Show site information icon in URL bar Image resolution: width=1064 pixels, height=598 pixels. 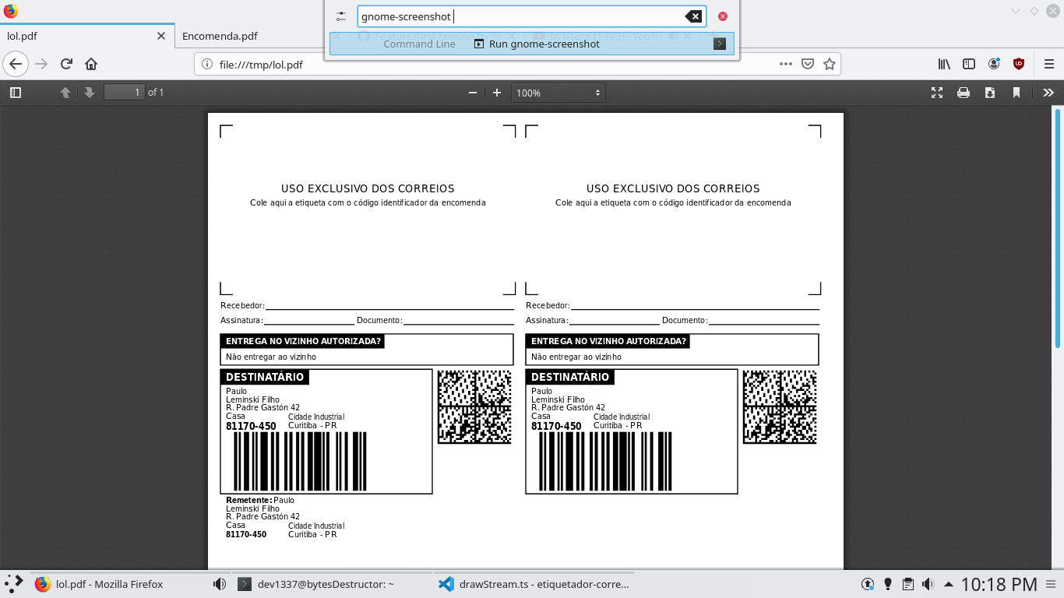tap(207, 65)
